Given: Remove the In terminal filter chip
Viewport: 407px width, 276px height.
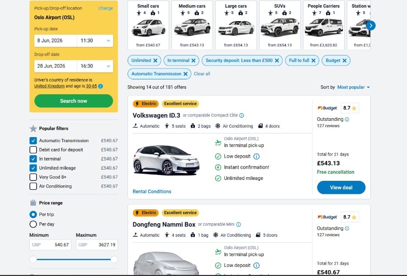Looking at the screenshot, I should [x=194, y=60].
